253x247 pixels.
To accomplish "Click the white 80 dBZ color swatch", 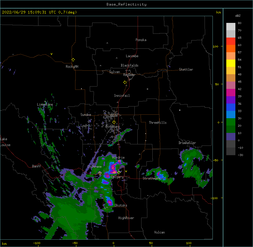I will pos(231,27).
